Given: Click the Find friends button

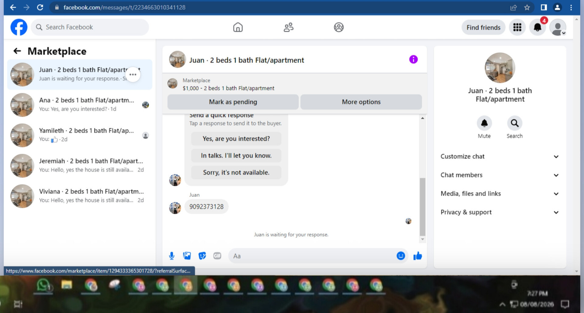Looking at the screenshot, I should (483, 27).
